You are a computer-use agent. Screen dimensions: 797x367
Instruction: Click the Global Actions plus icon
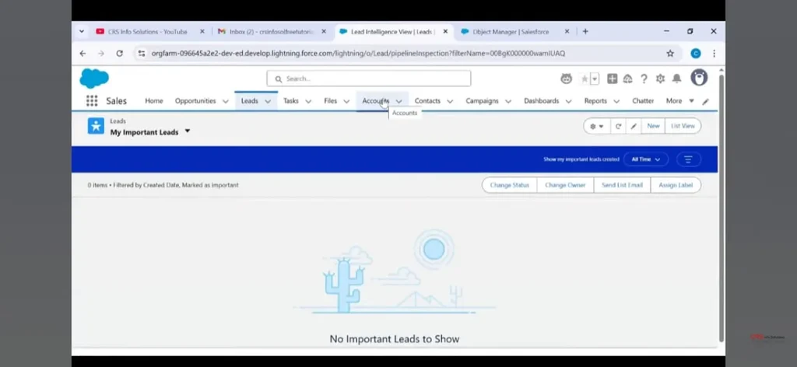tap(613, 79)
